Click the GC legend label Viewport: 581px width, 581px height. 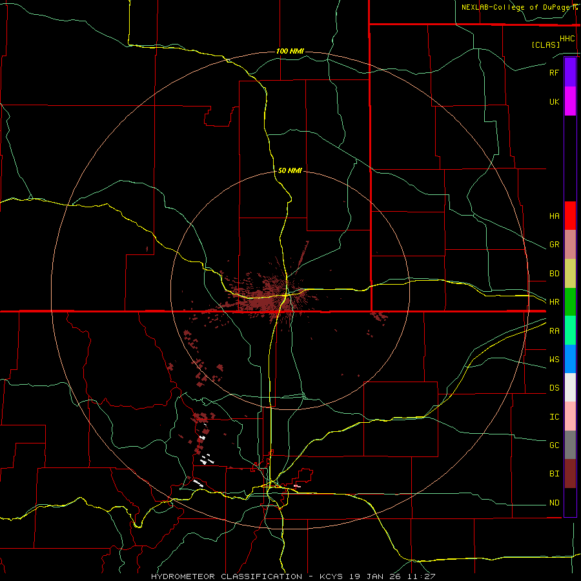(554, 445)
